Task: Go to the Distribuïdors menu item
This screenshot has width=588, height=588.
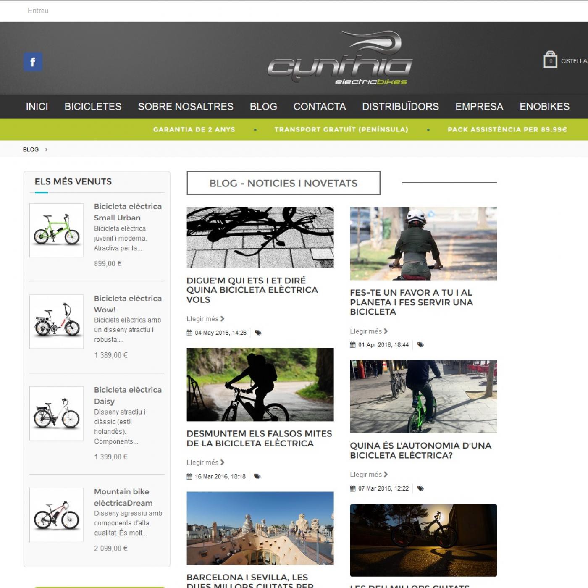Action: coord(400,107)
